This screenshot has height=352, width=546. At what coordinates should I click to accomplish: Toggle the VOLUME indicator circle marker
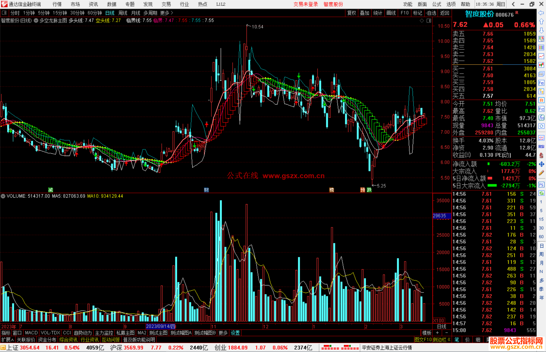tap(3, 196)
